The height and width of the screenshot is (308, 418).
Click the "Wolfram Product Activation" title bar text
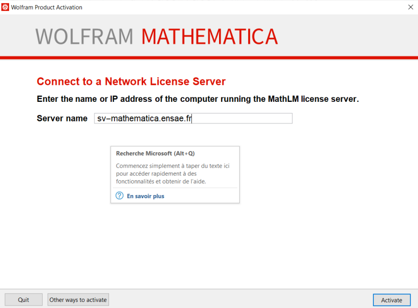pyautogui.click(x=48, y=7)
